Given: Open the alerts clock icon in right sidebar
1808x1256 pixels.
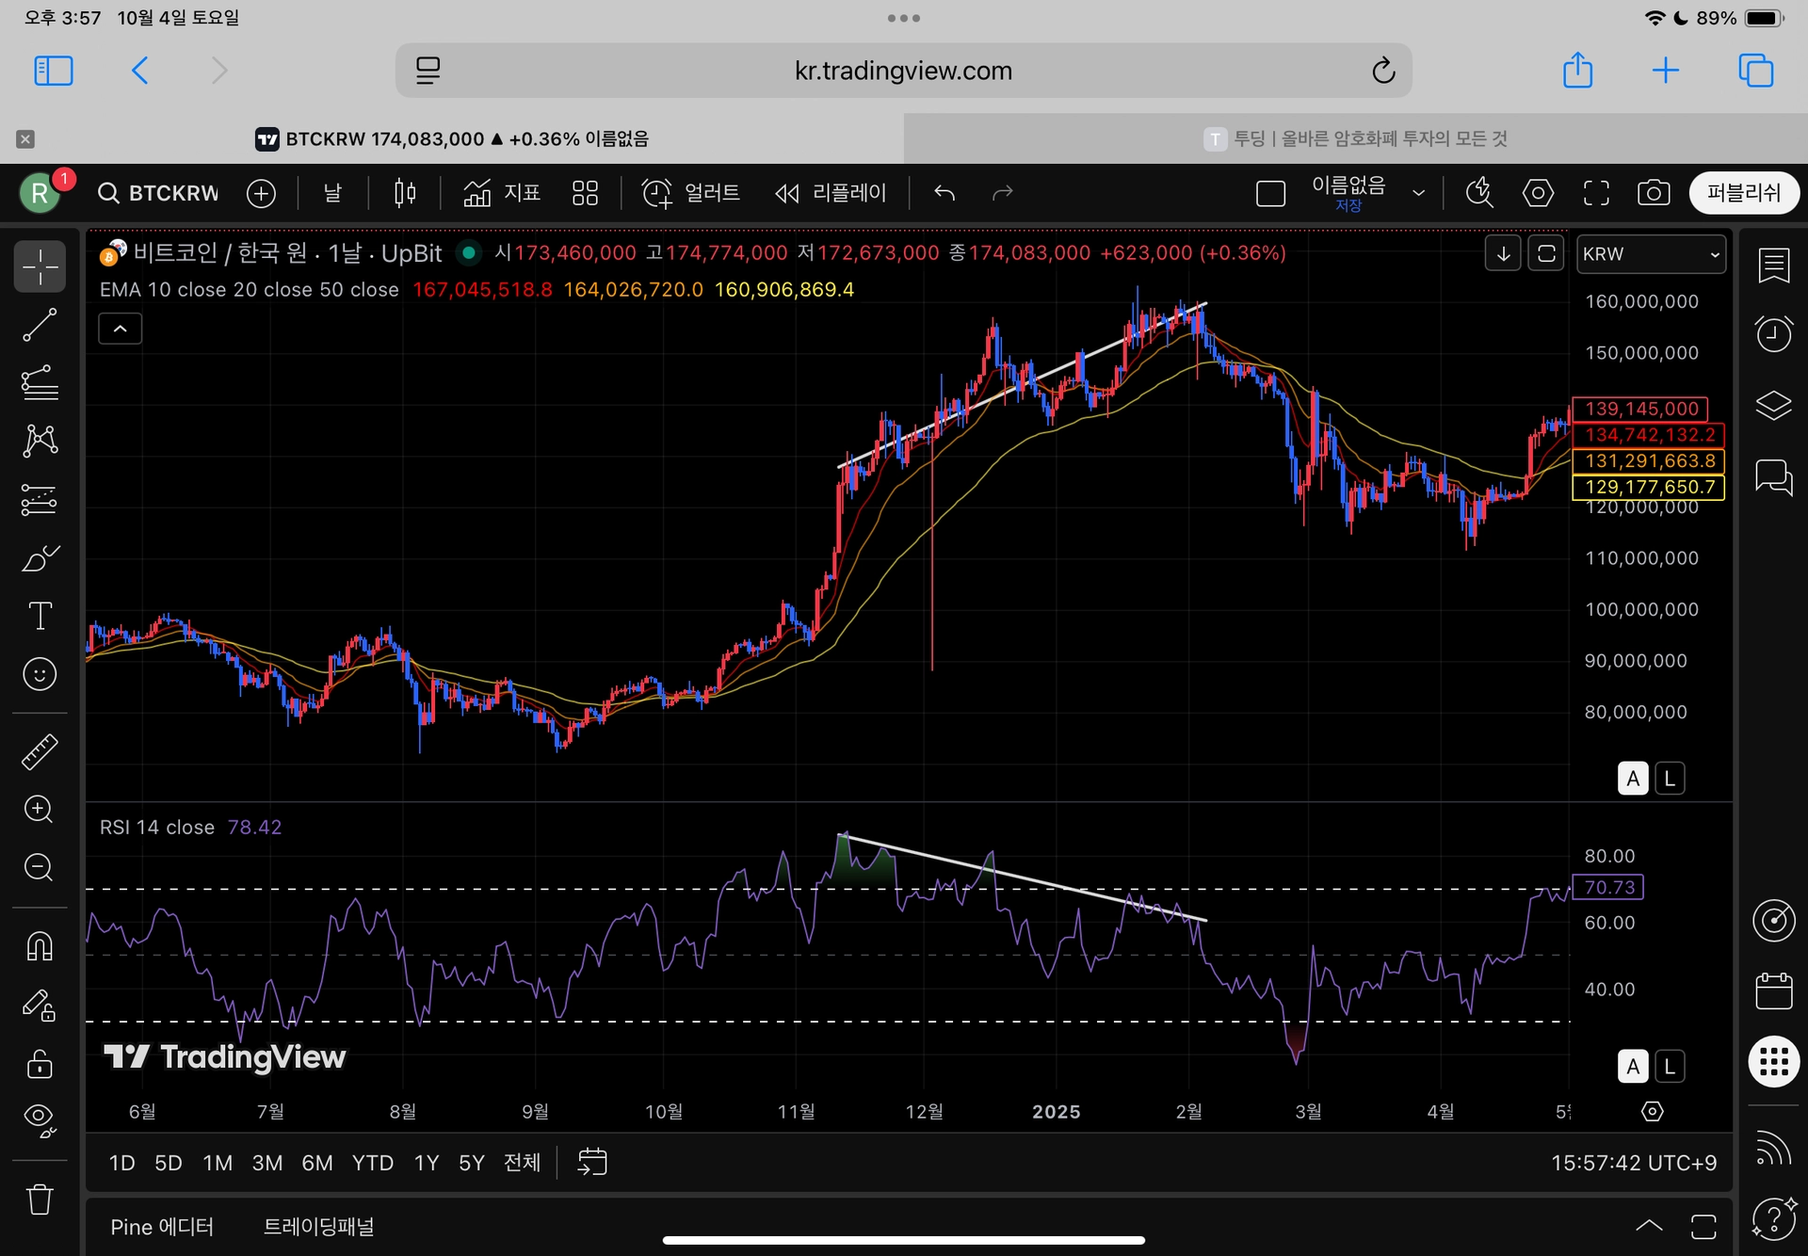Looking at the screenshot, I should point(1773,333).
